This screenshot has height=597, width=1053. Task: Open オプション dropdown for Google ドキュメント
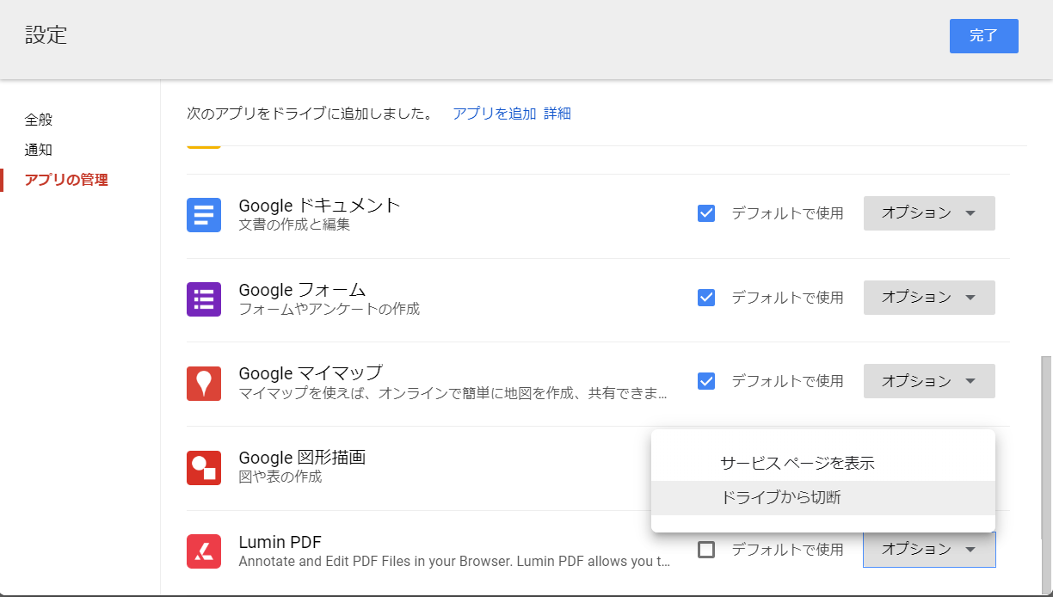tap(929, 213)
